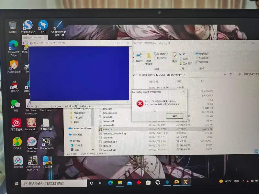Image resolution: width=259 pixels, height=194 pixels.
Task: Open the Tencent QQ desktop icon
Action: click(x=15, y=86)
